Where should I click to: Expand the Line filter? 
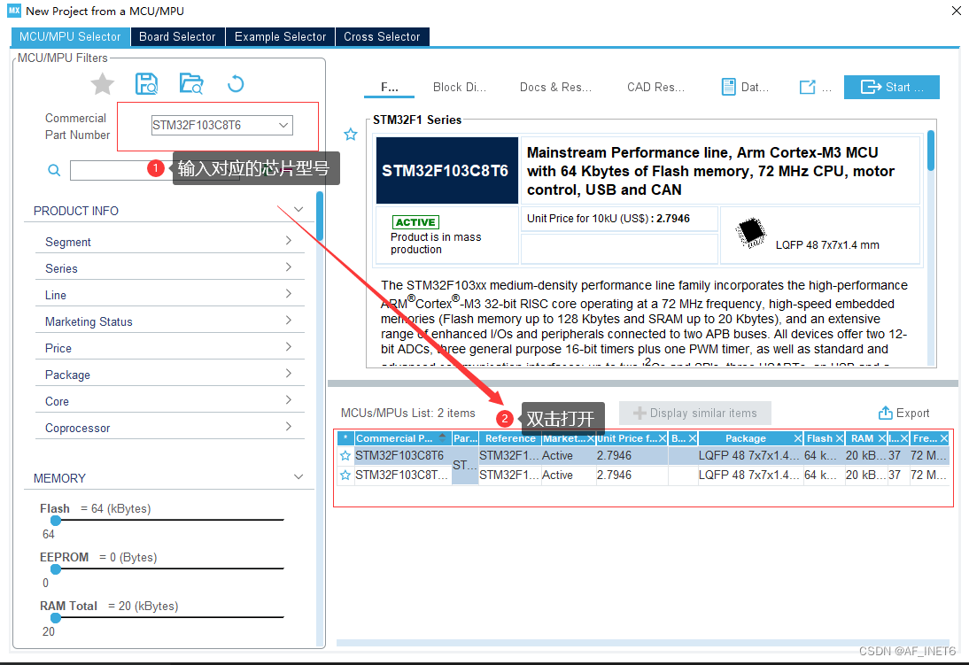tap(289, 294)
